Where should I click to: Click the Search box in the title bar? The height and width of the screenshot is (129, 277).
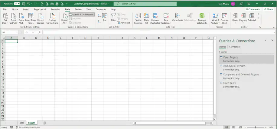pos(145,4)
